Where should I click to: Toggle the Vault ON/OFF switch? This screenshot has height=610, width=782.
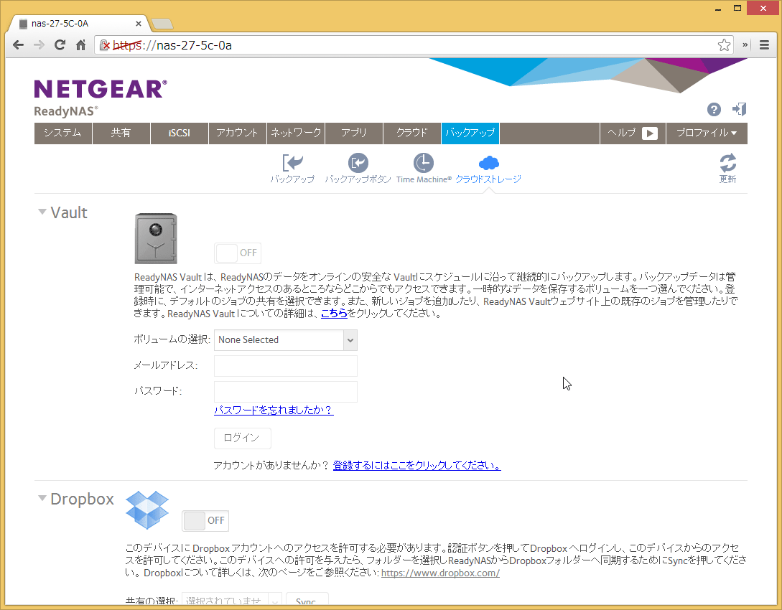(238, 253)
